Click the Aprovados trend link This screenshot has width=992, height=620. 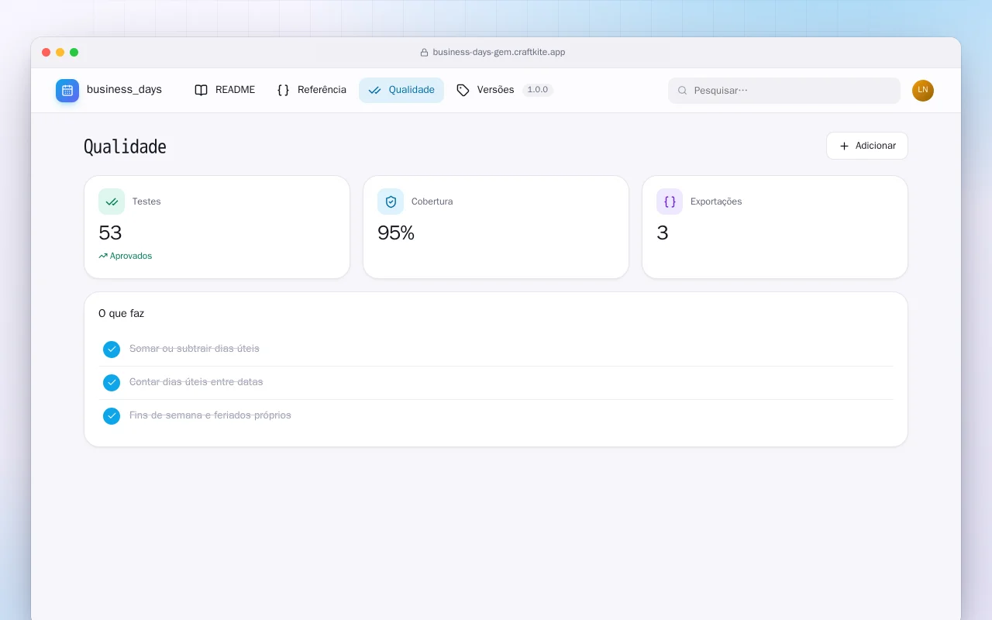126,256
